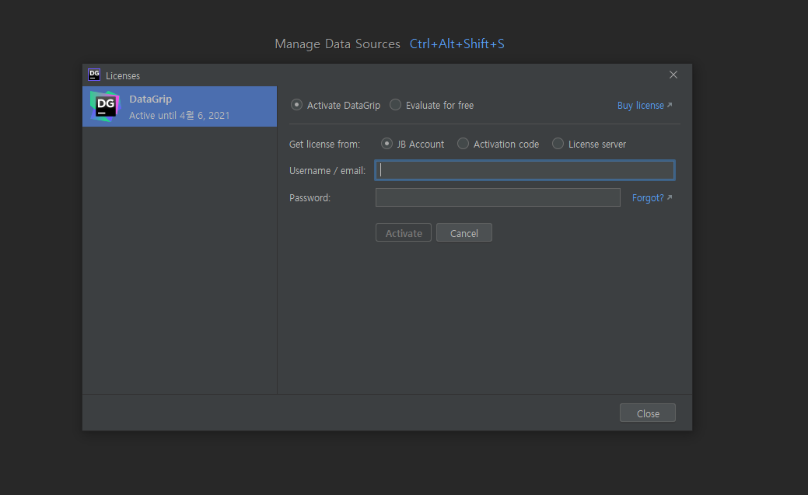This screenshot has width=808, height=495.
Task: Select JB Account license source
Action: [387, 144]
